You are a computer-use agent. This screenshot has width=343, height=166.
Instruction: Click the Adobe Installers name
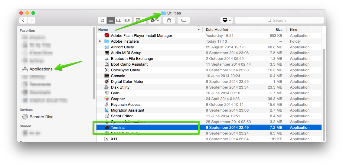pos(125,41)
